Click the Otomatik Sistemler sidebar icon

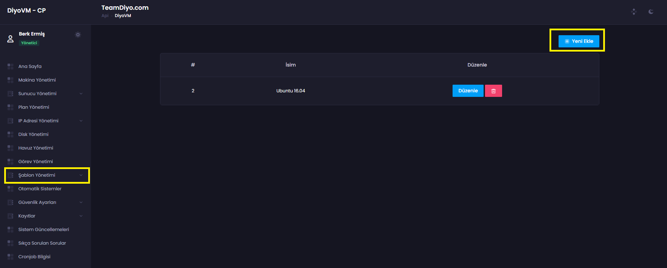[x=10, y=189]
